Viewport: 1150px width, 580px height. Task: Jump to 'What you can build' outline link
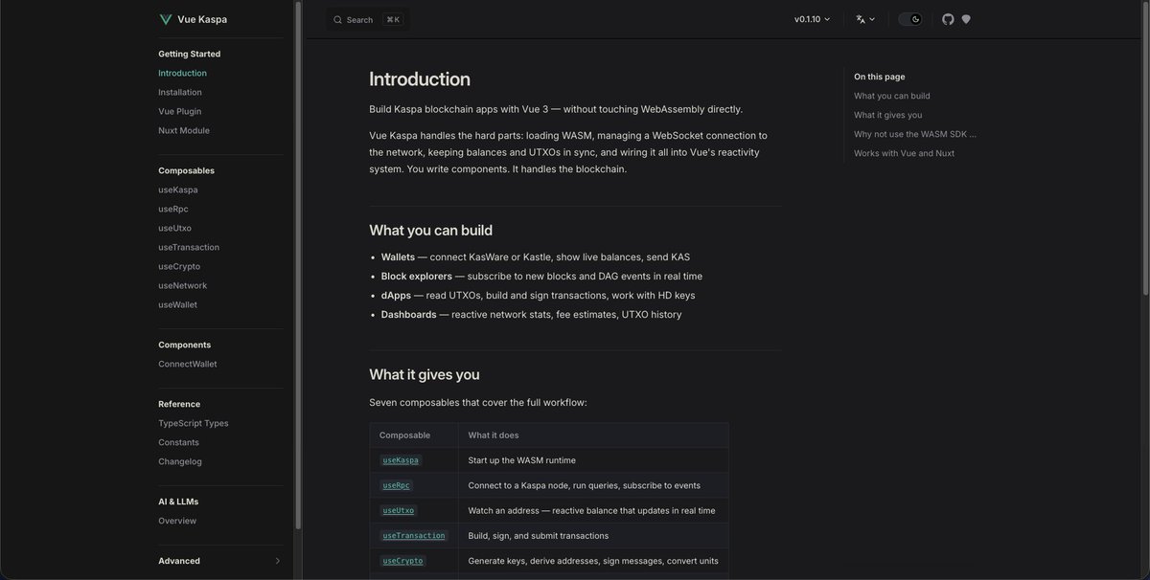pos(892,96)
